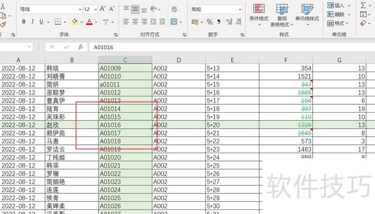This screenshot has height=214, width=375.
Task: Toggle Wrap Text
Action: pos(174,9)
